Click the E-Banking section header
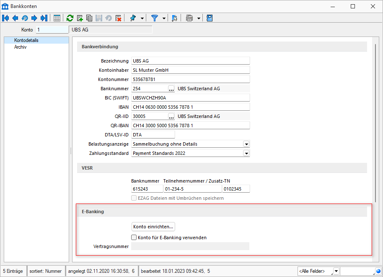Screen dimensions: 383x277 pos(222,212)
